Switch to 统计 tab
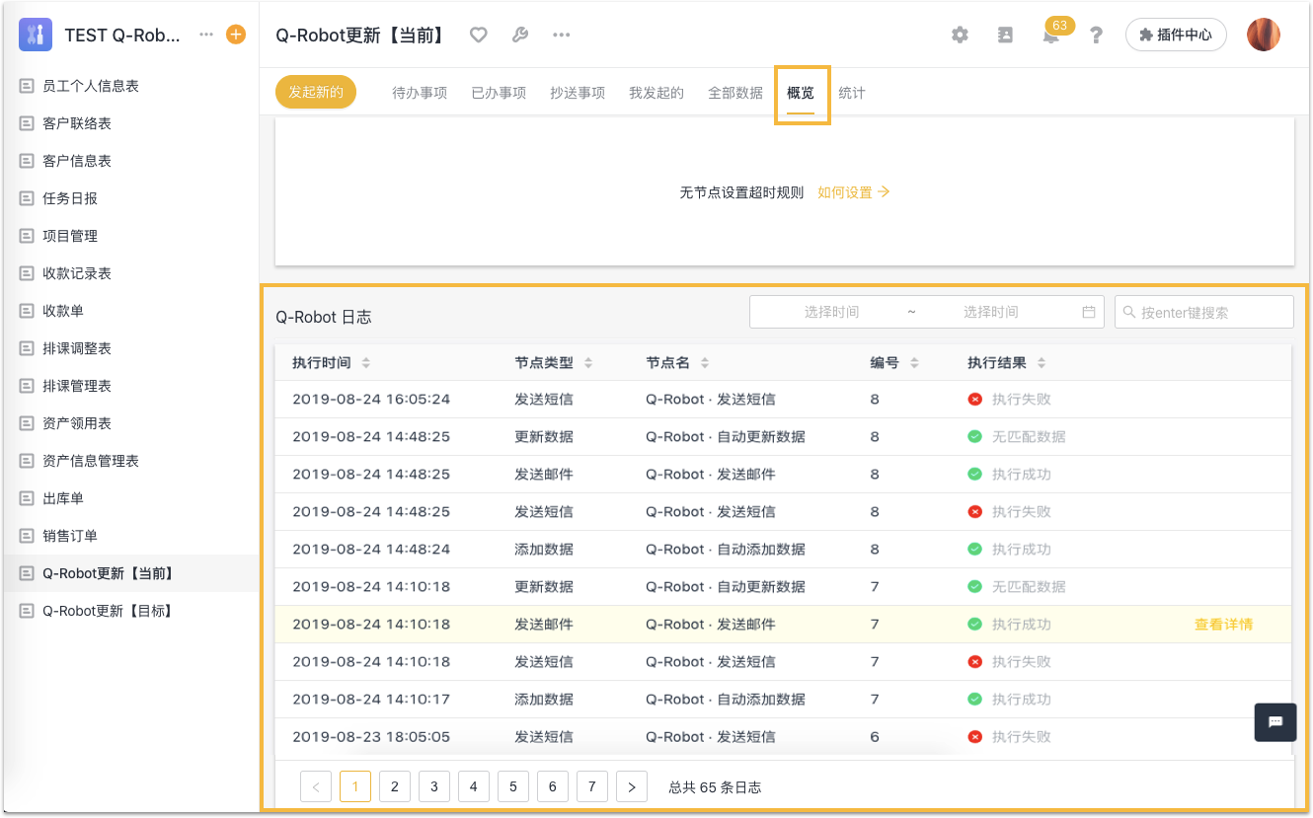 [x=852, y=93]
